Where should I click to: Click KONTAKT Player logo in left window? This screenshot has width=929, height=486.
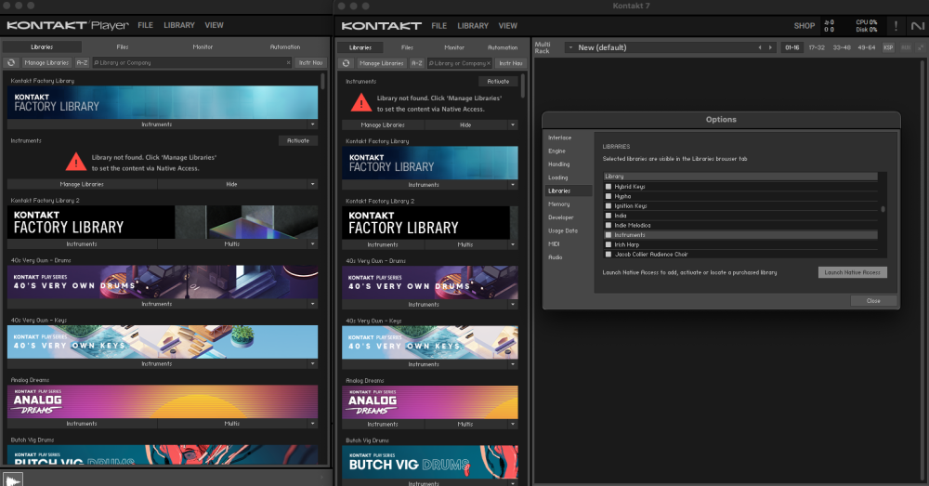[x=68, y=25]
